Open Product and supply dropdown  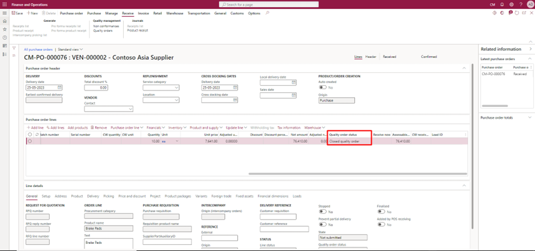(x=206, y=128)
